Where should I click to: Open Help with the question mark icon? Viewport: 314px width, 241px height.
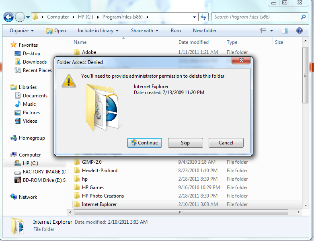(x=300, y=31)
